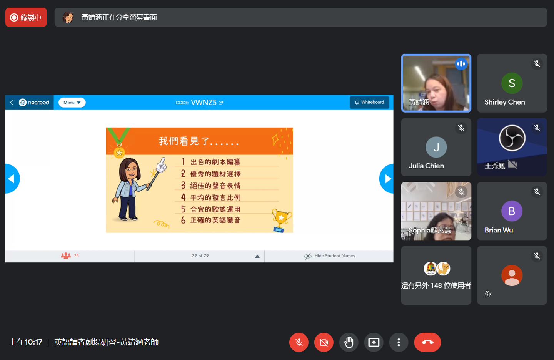Viewport: 554px width, 360px height.
Task: Go back using Nearpod's back arrow
Action: click(x=12, y=102)
